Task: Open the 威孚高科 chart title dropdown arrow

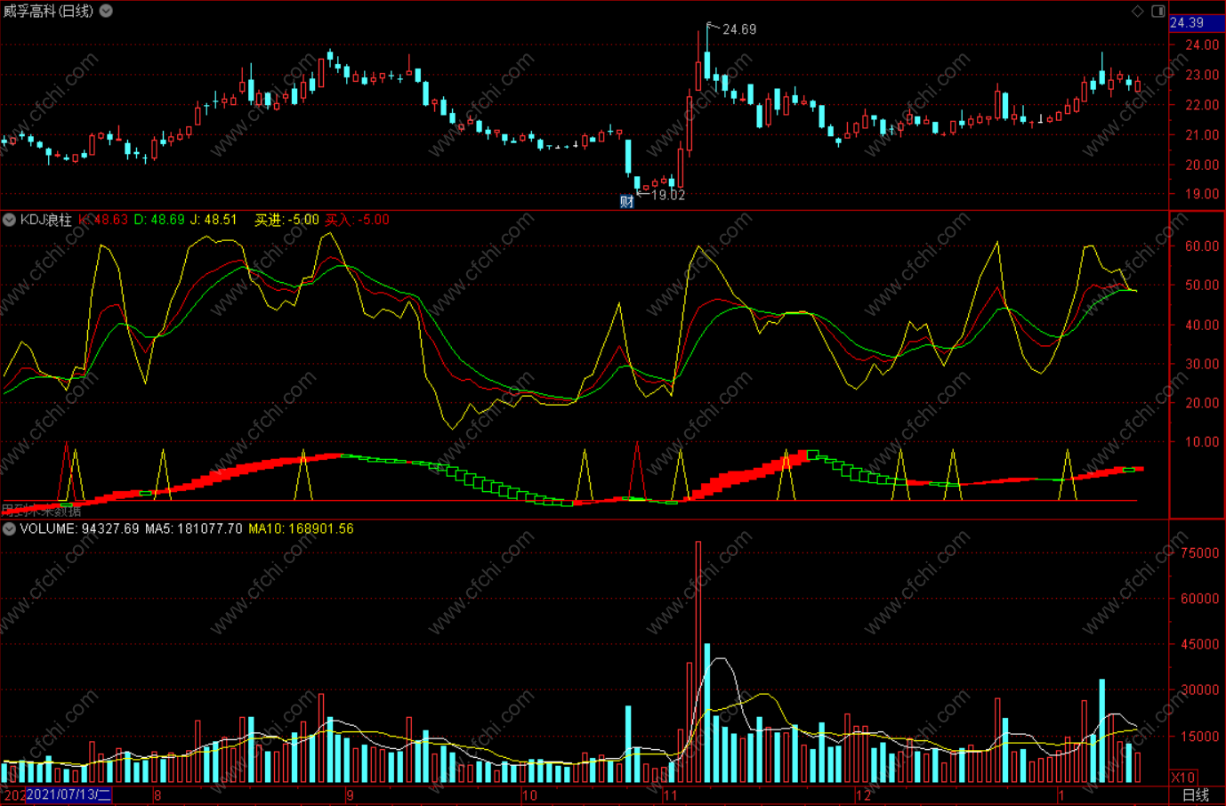Action: [x=106, y=11]
